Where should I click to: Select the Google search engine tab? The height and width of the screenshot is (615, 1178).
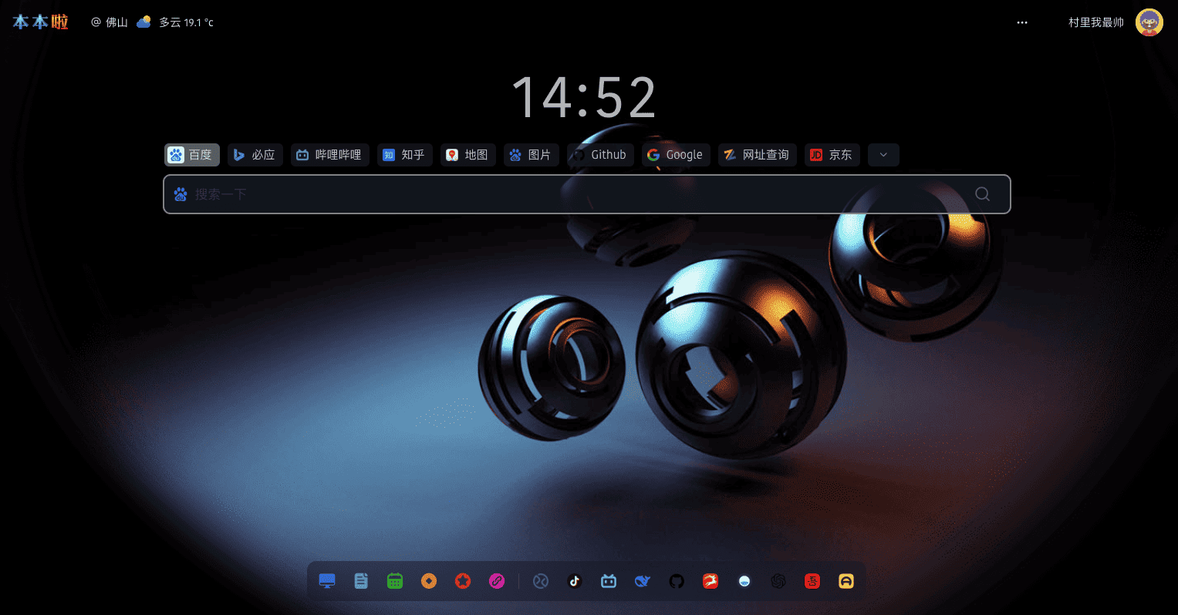[675, 155]
